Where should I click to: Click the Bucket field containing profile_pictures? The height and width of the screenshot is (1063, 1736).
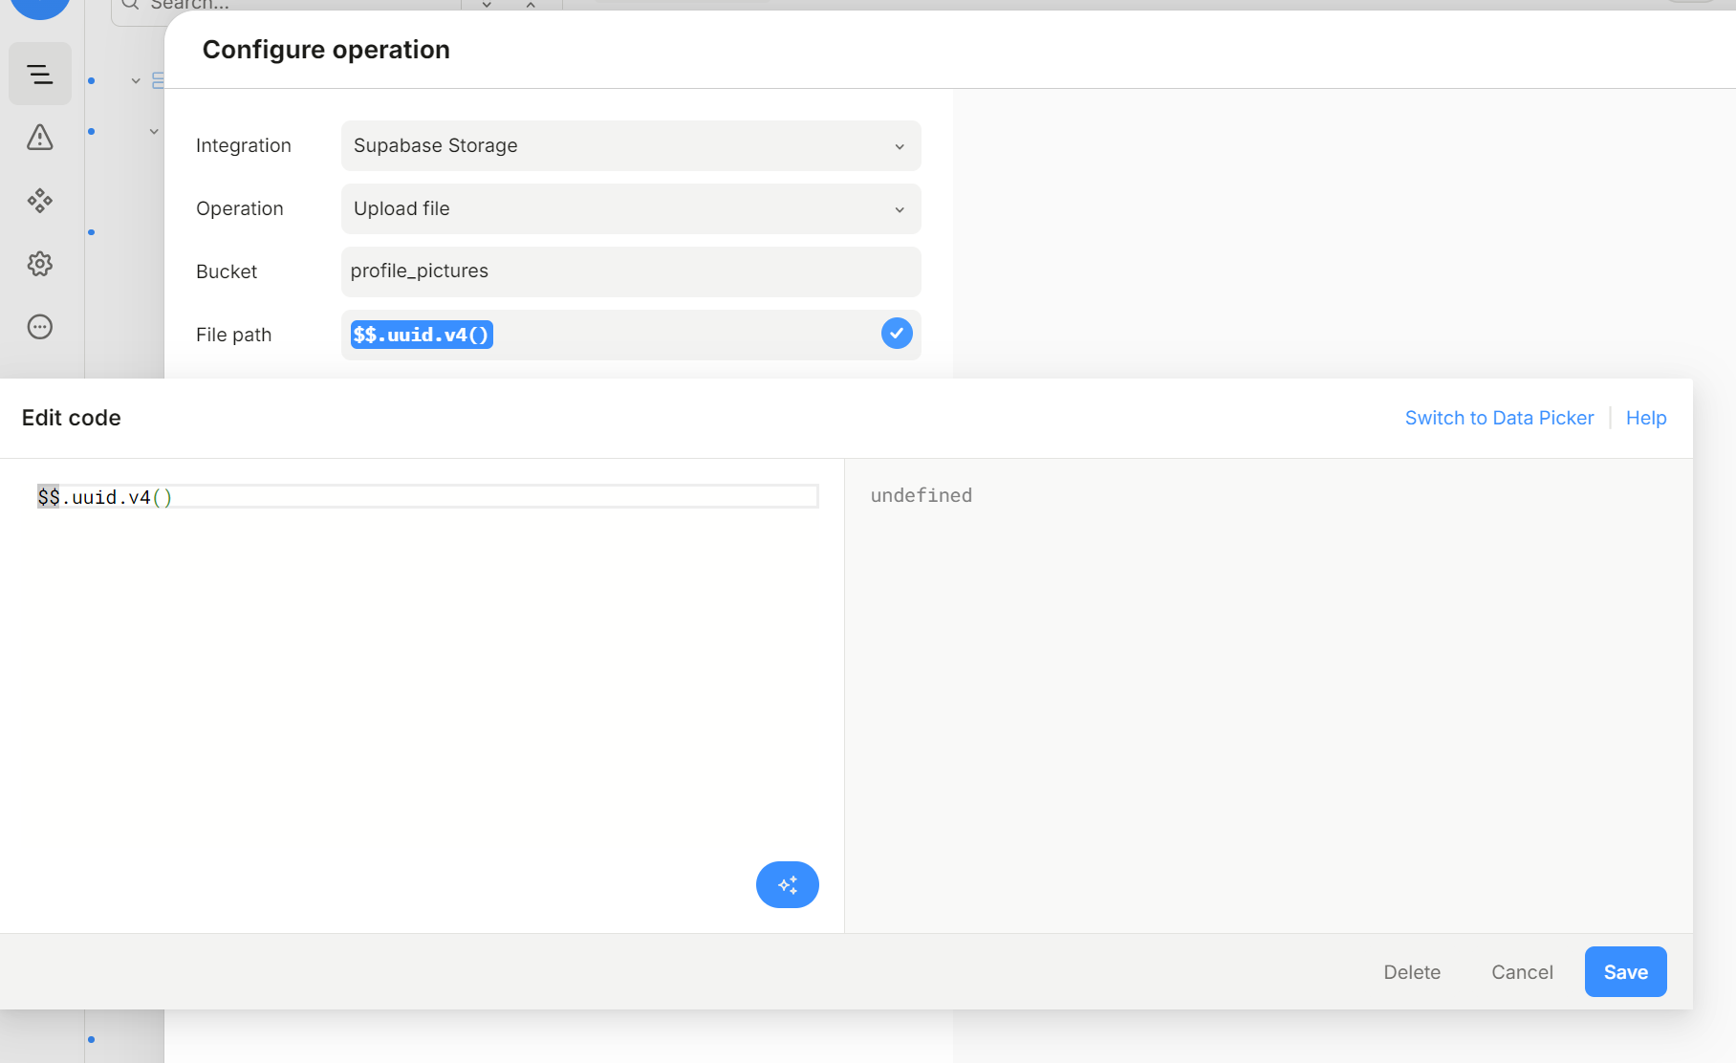(x=631, y=271)
